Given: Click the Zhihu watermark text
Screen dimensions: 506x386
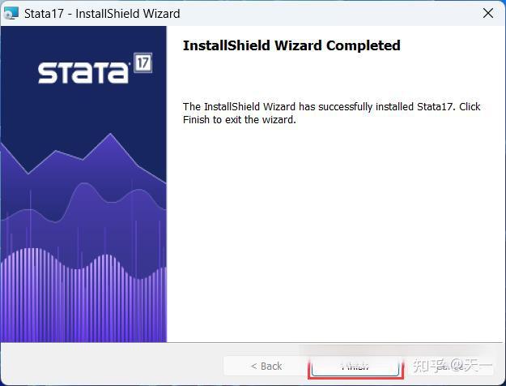Looking at the screenshot, I should (453, 366).
